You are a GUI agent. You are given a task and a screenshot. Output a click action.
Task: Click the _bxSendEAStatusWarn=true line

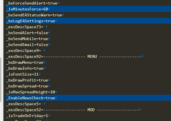pos(35,15)
